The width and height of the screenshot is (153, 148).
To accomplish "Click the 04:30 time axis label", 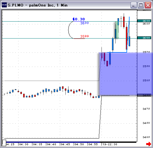I will click(x=24, y=144).
